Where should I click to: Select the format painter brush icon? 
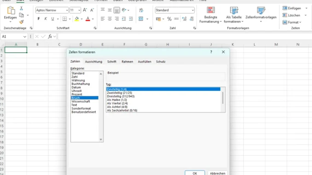(21, 22)
